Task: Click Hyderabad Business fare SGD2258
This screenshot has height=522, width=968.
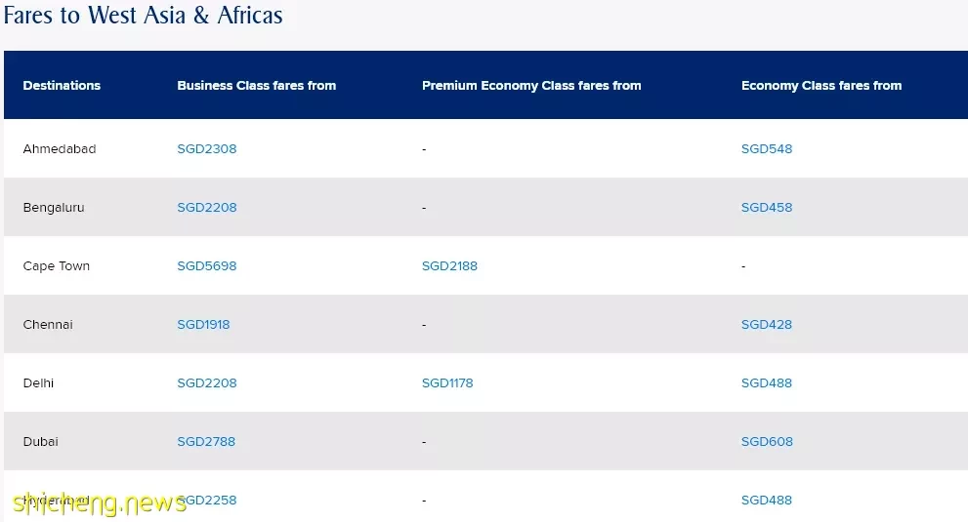Action: (207, 501)
